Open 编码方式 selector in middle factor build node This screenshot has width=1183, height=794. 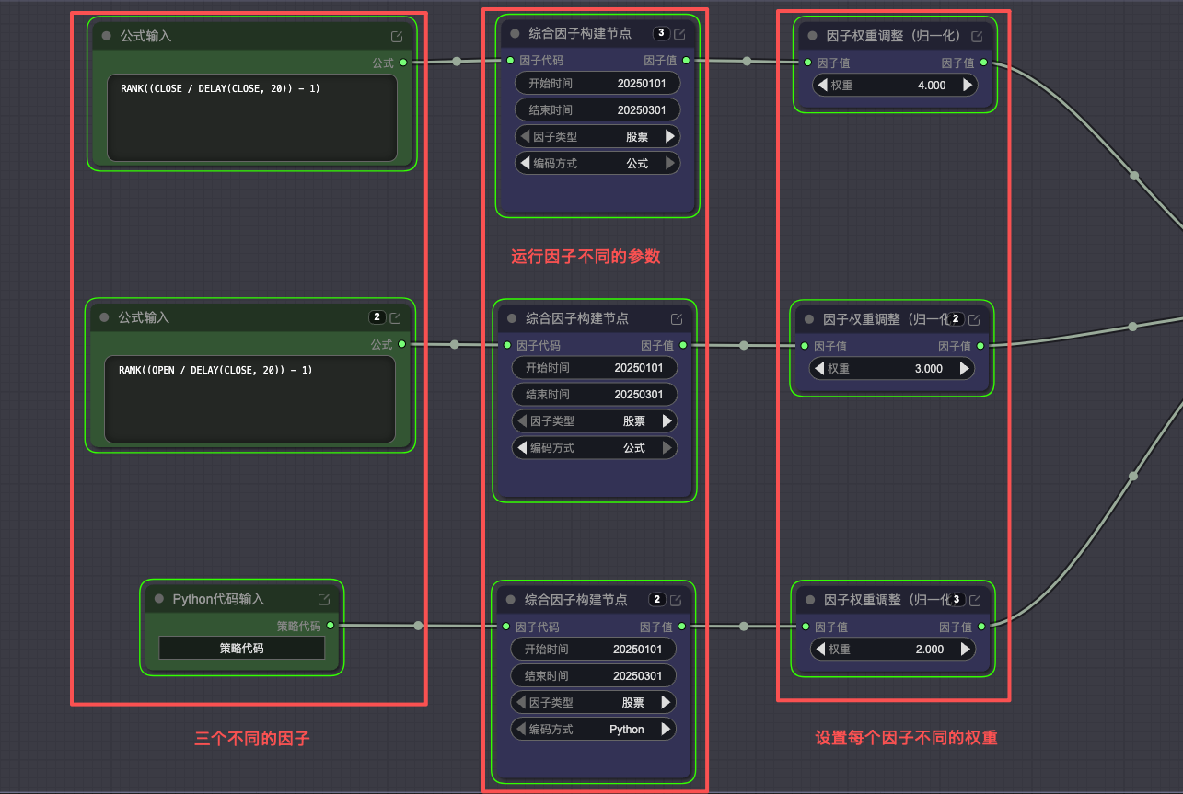tap(594, 447)
